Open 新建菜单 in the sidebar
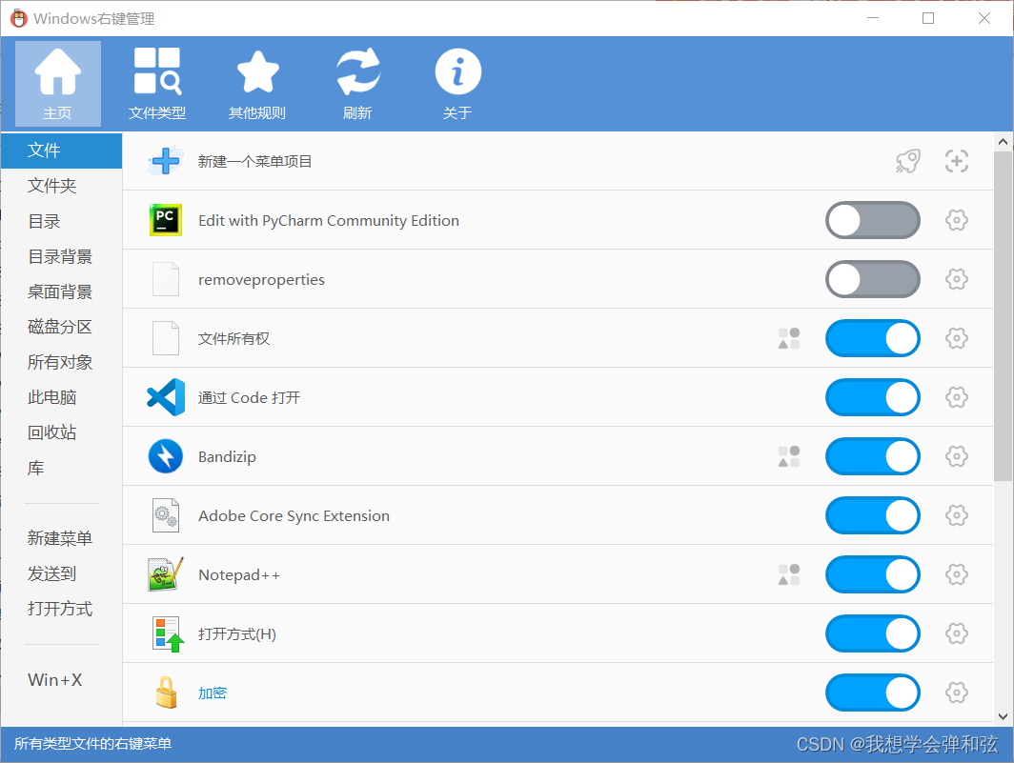The height and width of the screenshot is (763, 1014). 61,538
